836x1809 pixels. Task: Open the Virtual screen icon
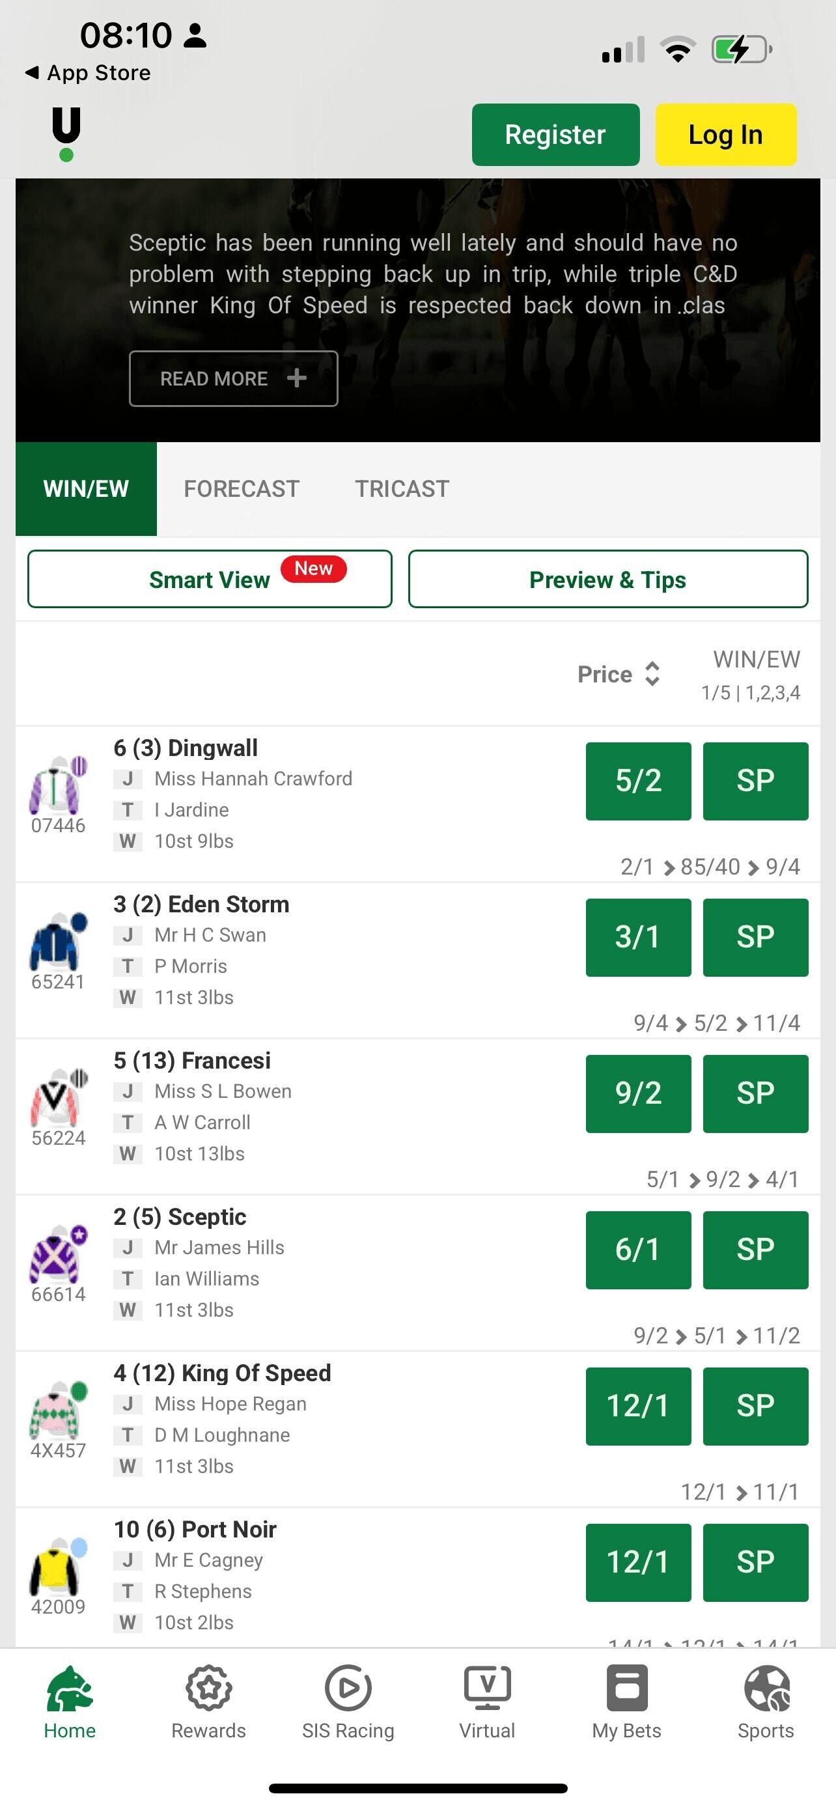coord(487,1689)
